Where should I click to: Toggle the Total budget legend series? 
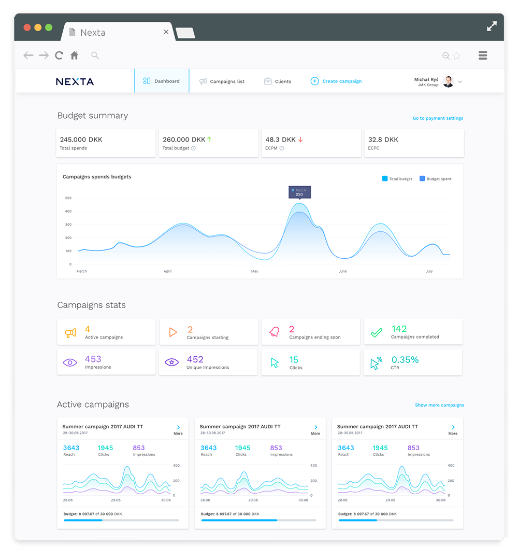397,179
